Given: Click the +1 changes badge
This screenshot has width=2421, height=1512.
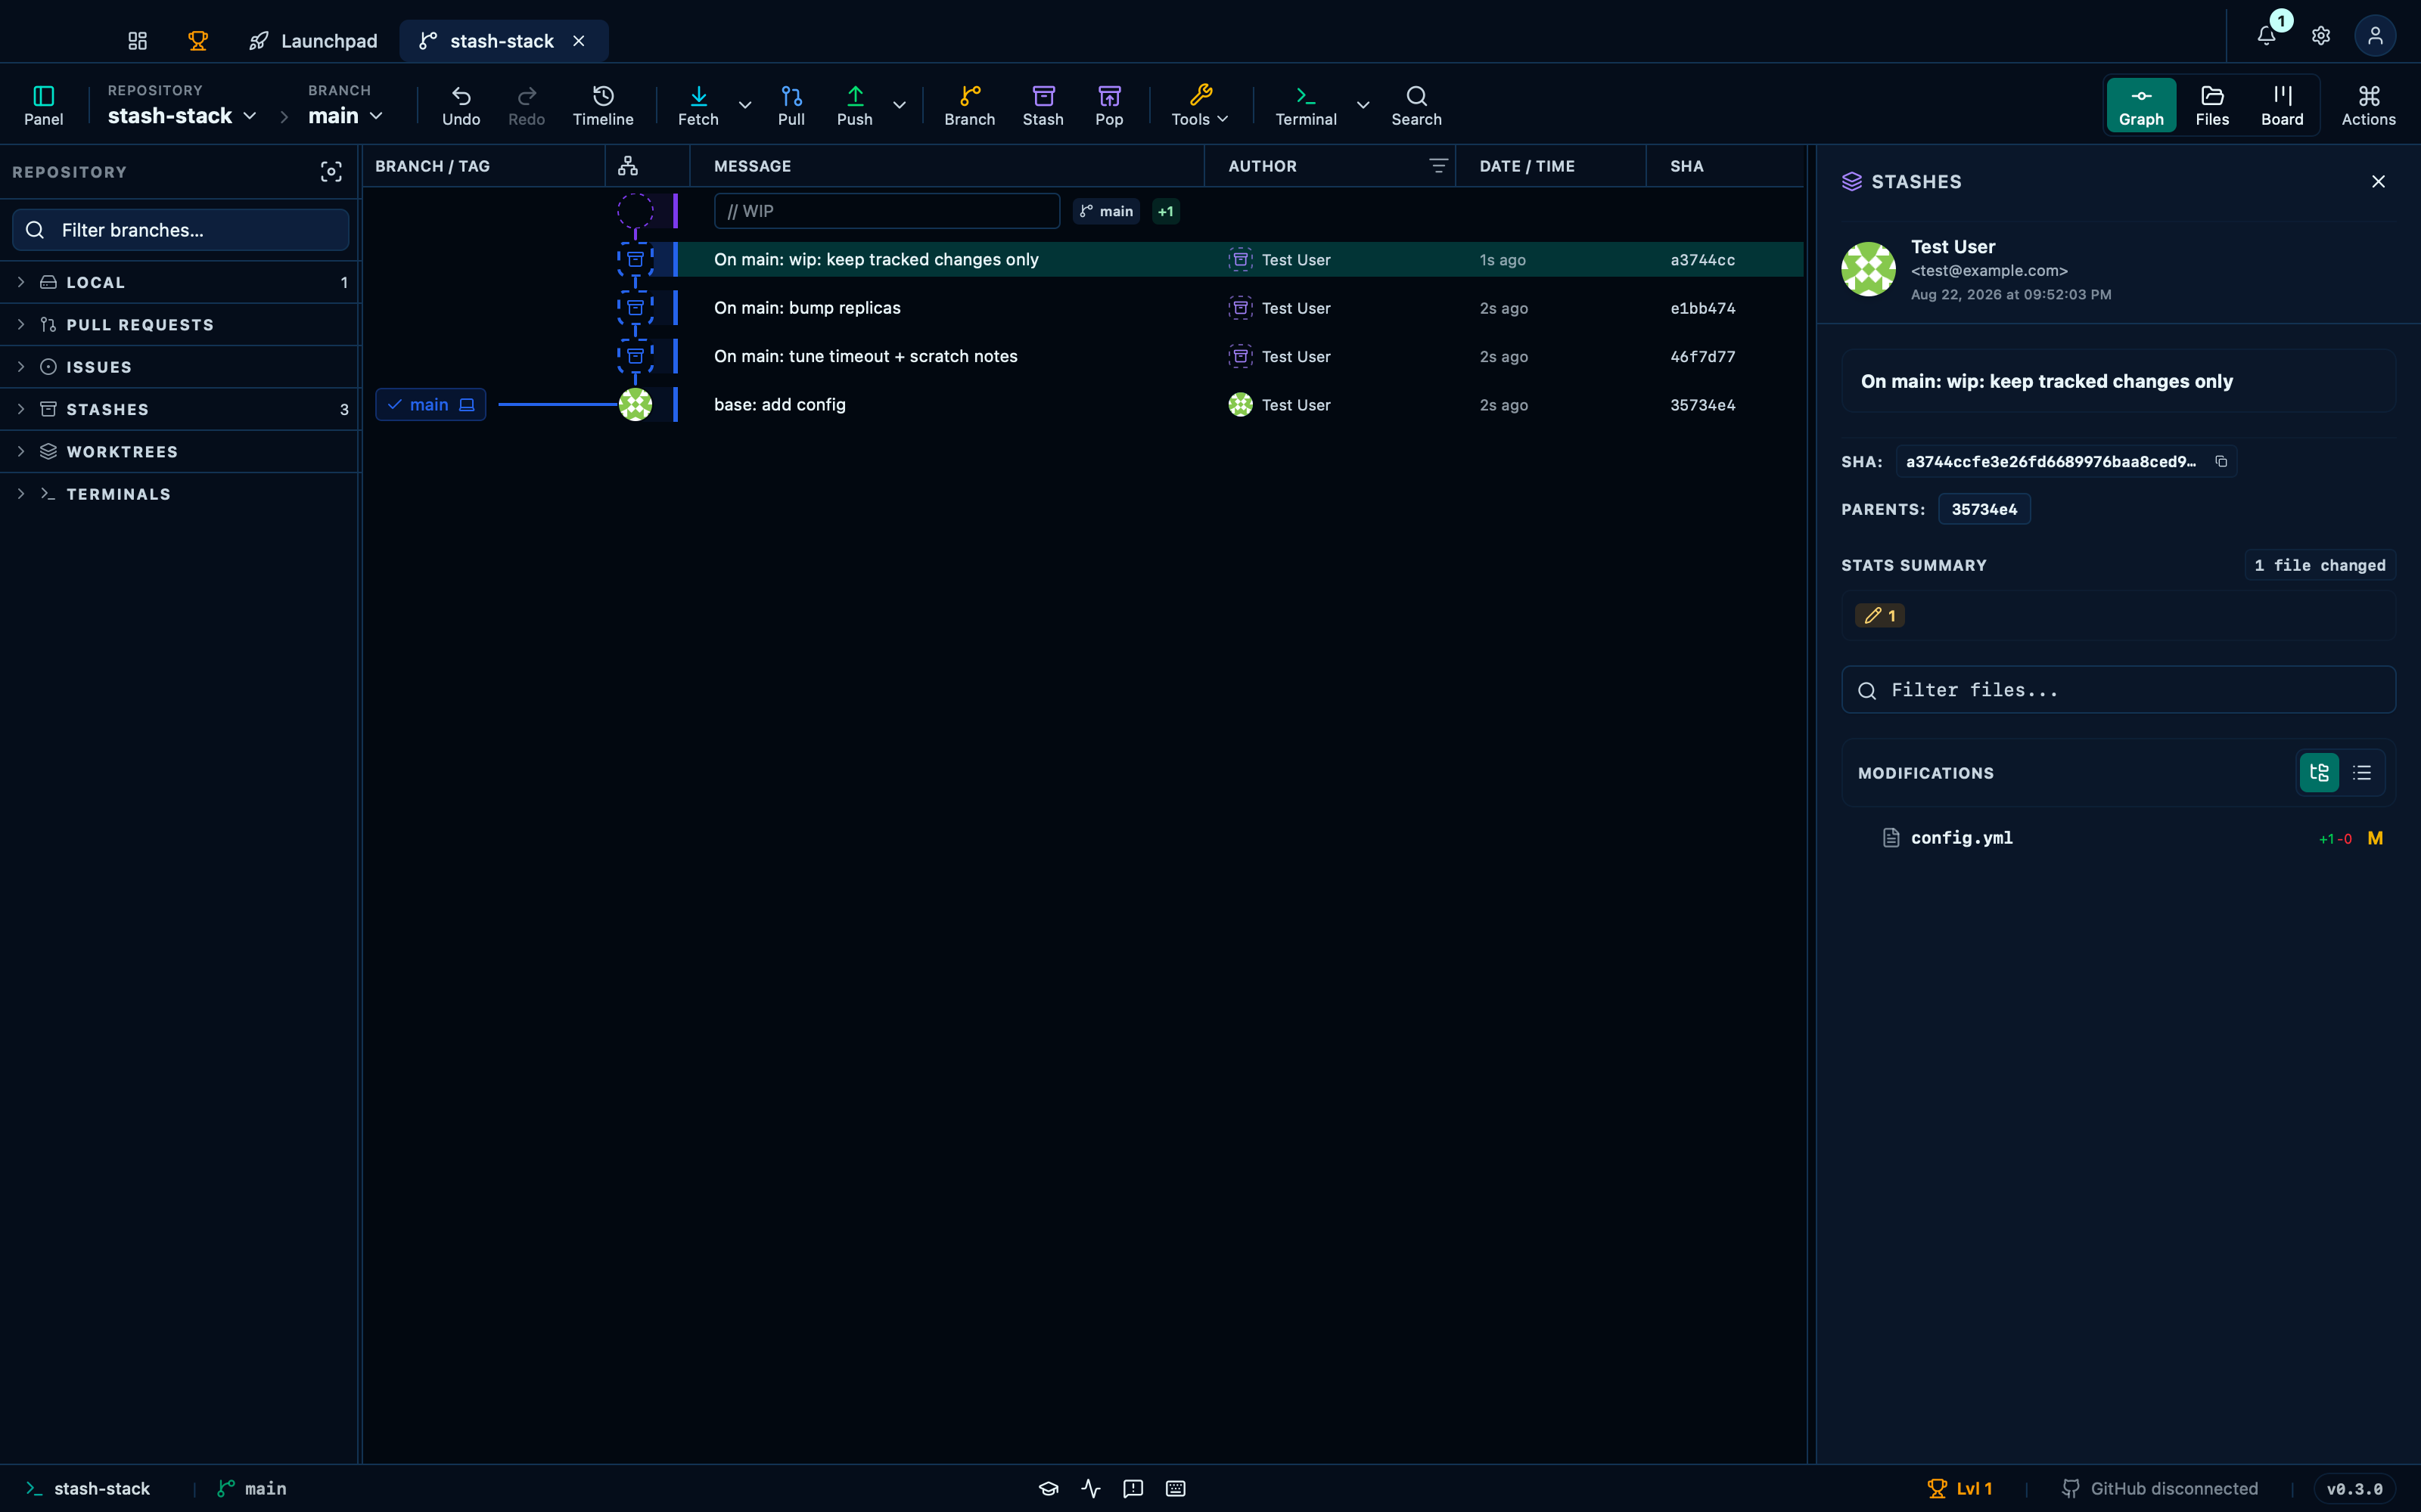Looking at the screenshot, I should pos(1165,211).
